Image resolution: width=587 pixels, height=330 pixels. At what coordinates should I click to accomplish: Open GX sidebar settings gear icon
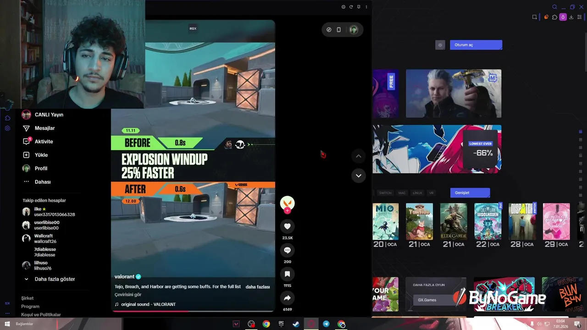[7, 128]
